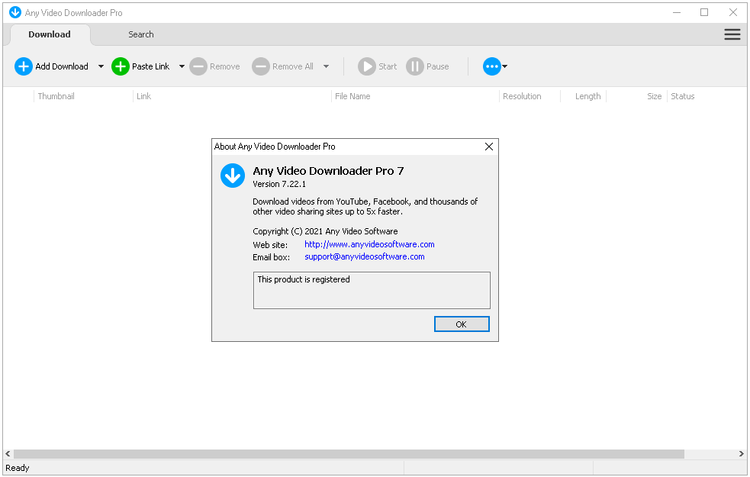
Task: Expand arrow beside the three-dots button
Action: (504, 66)
